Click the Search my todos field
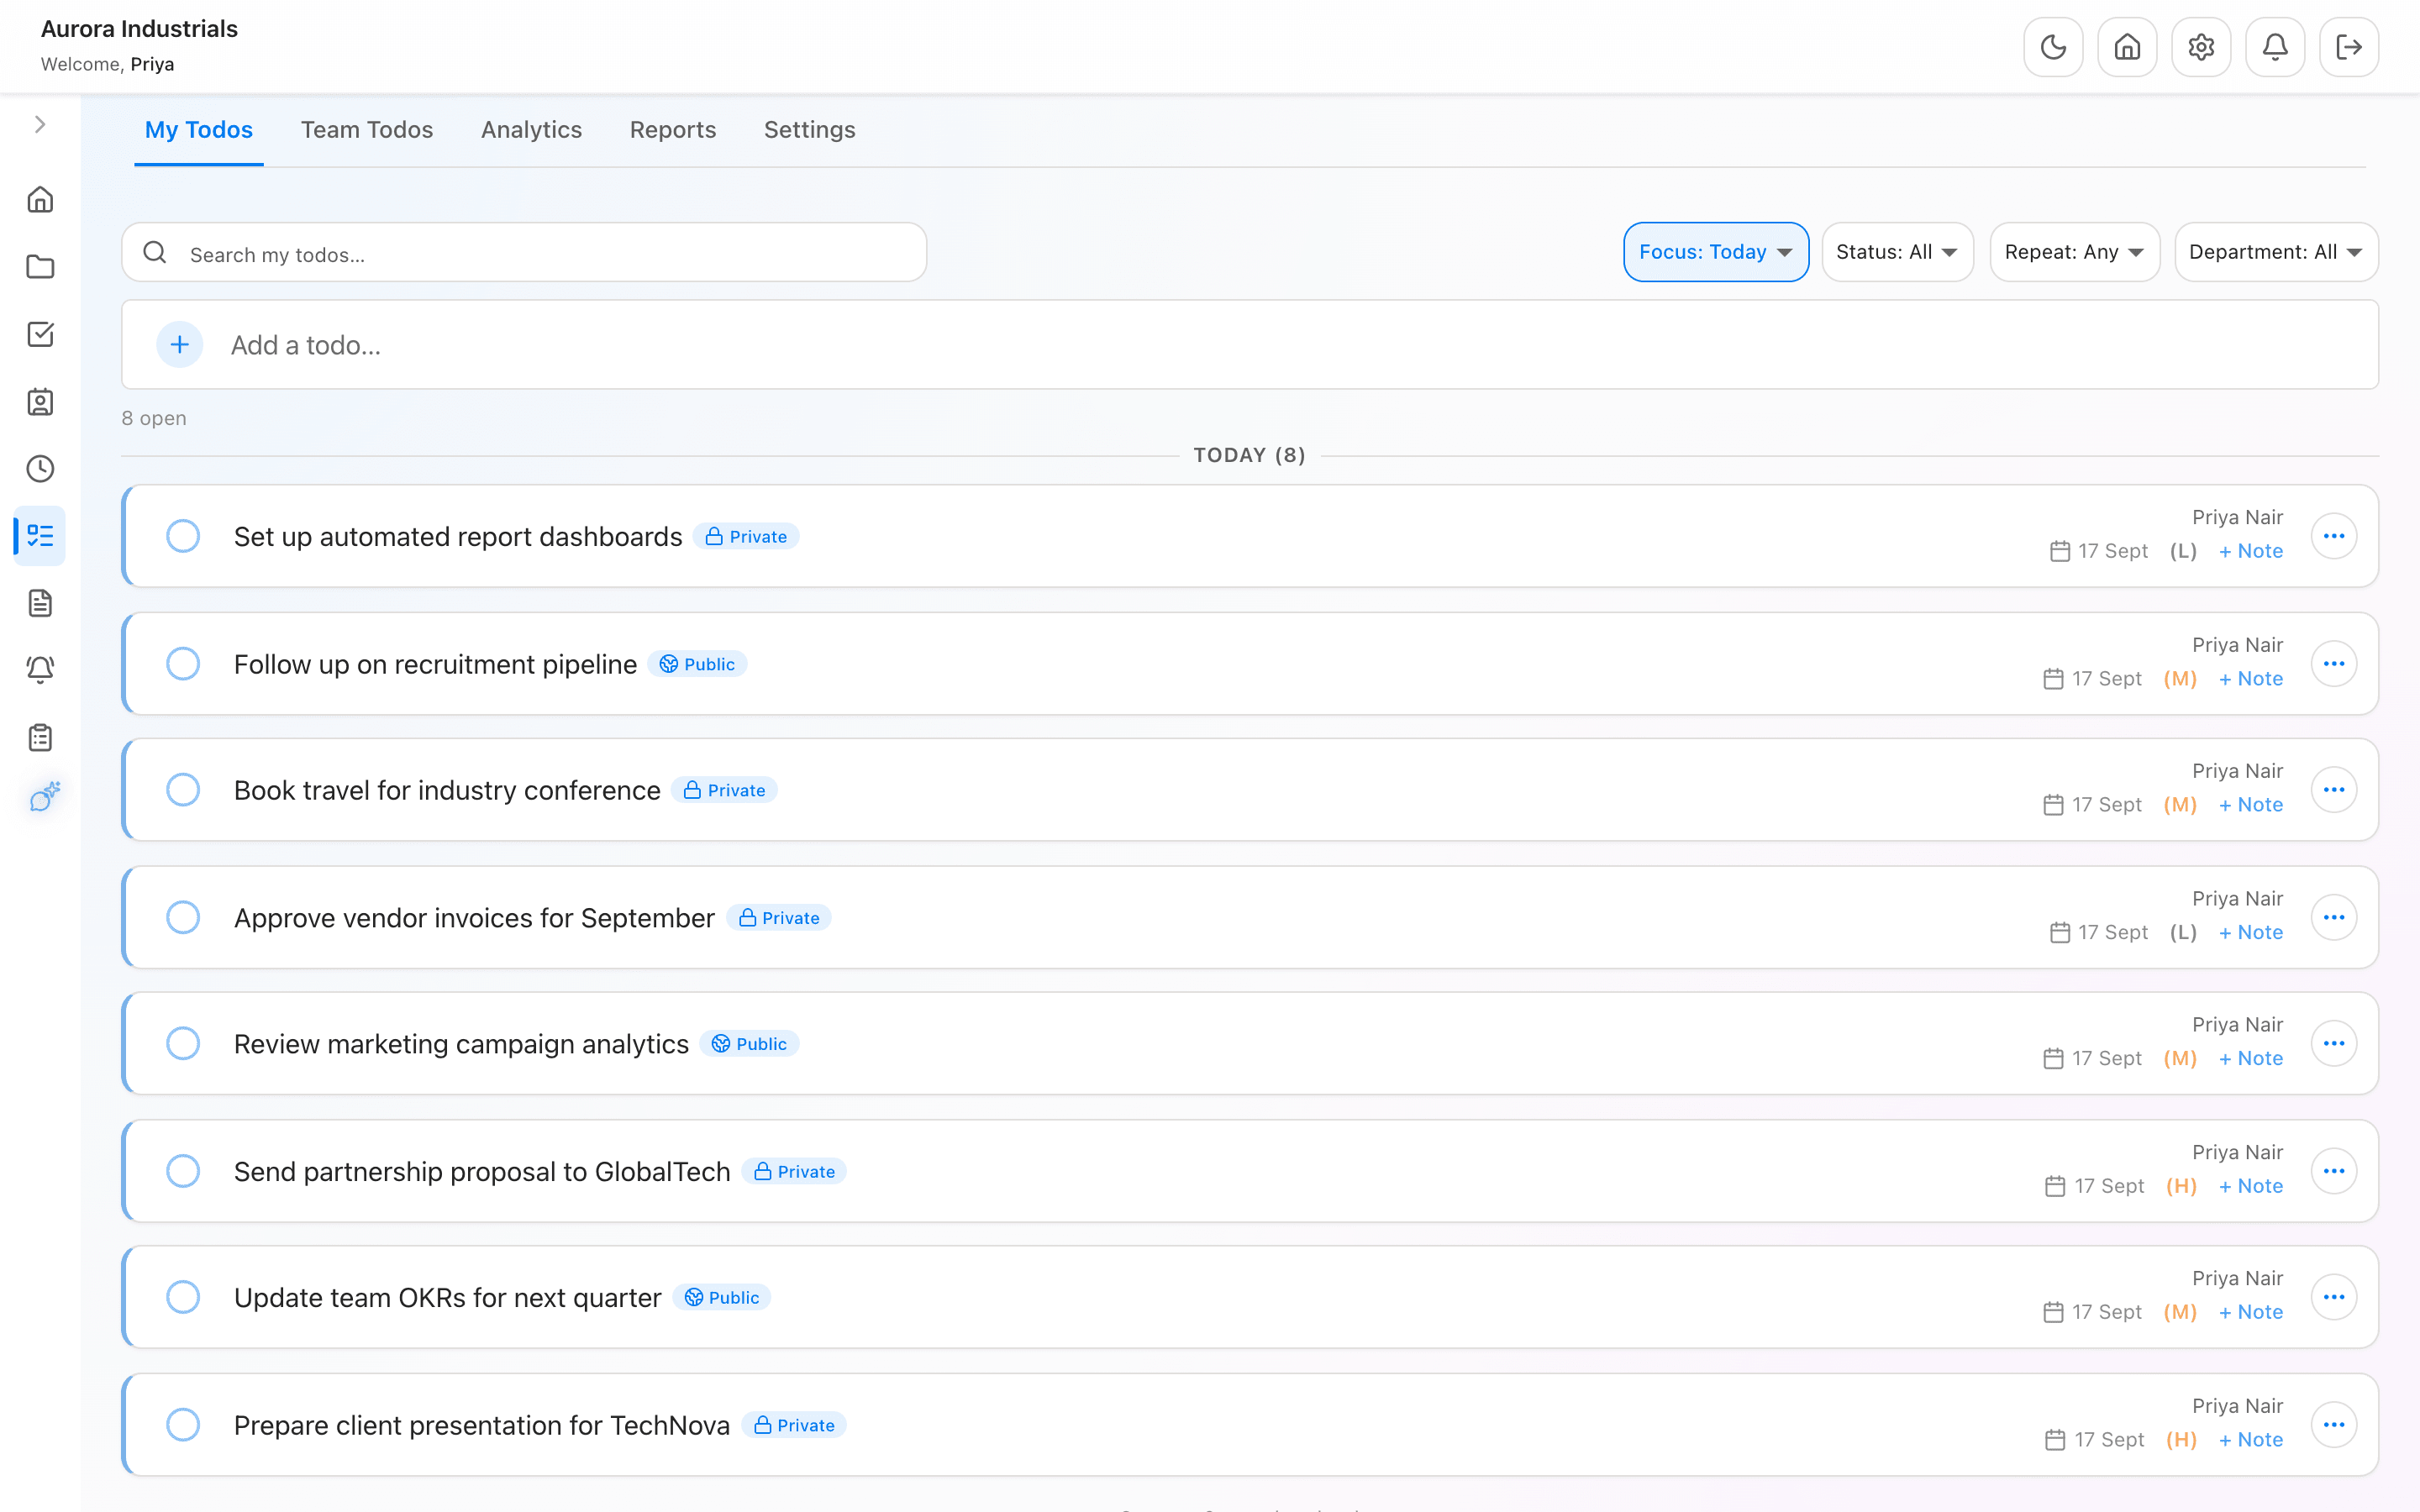 pyautogui.click(x=524, y=253)
